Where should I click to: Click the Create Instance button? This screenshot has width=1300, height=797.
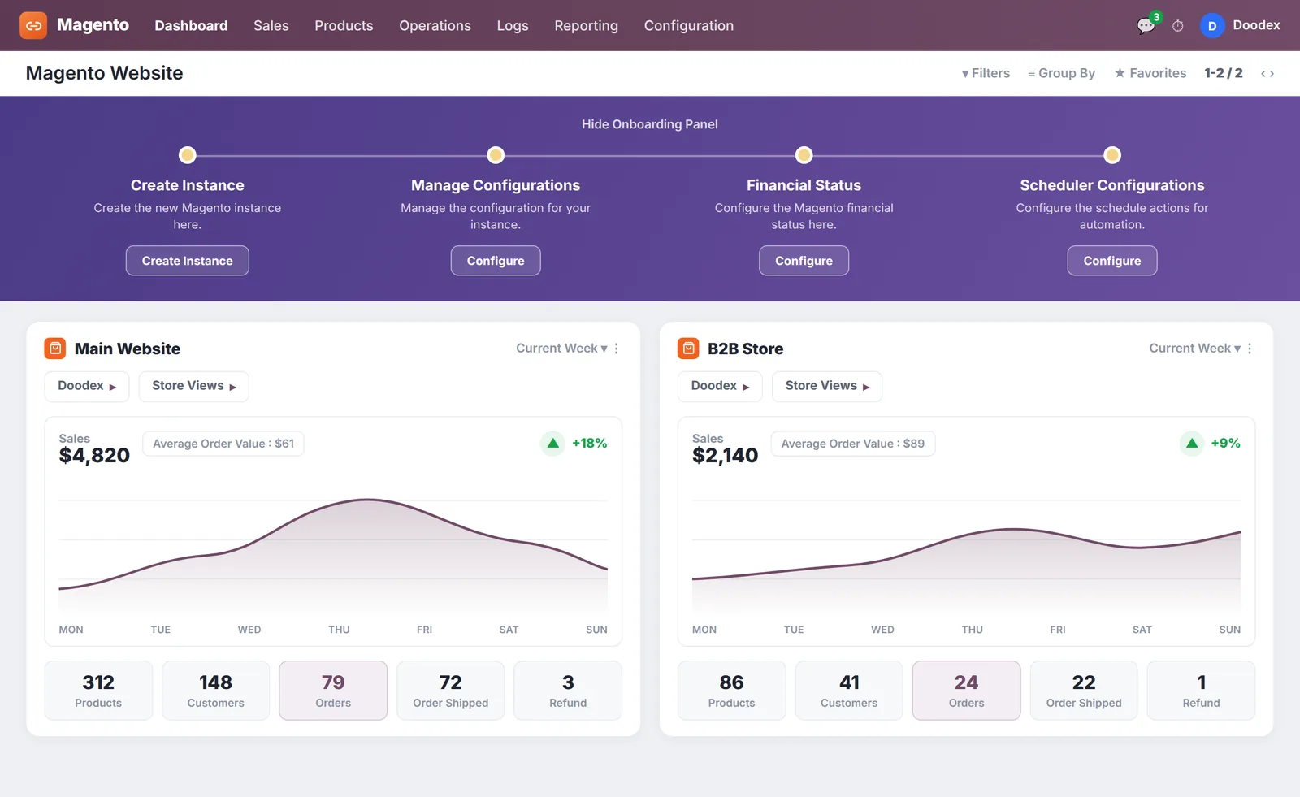(187, 261)
